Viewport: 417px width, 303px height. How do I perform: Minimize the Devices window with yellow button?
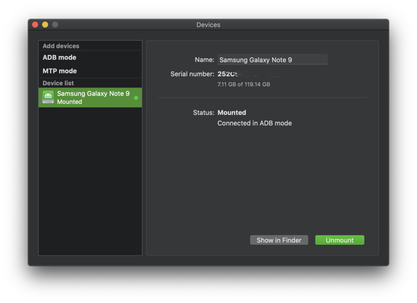45,25
